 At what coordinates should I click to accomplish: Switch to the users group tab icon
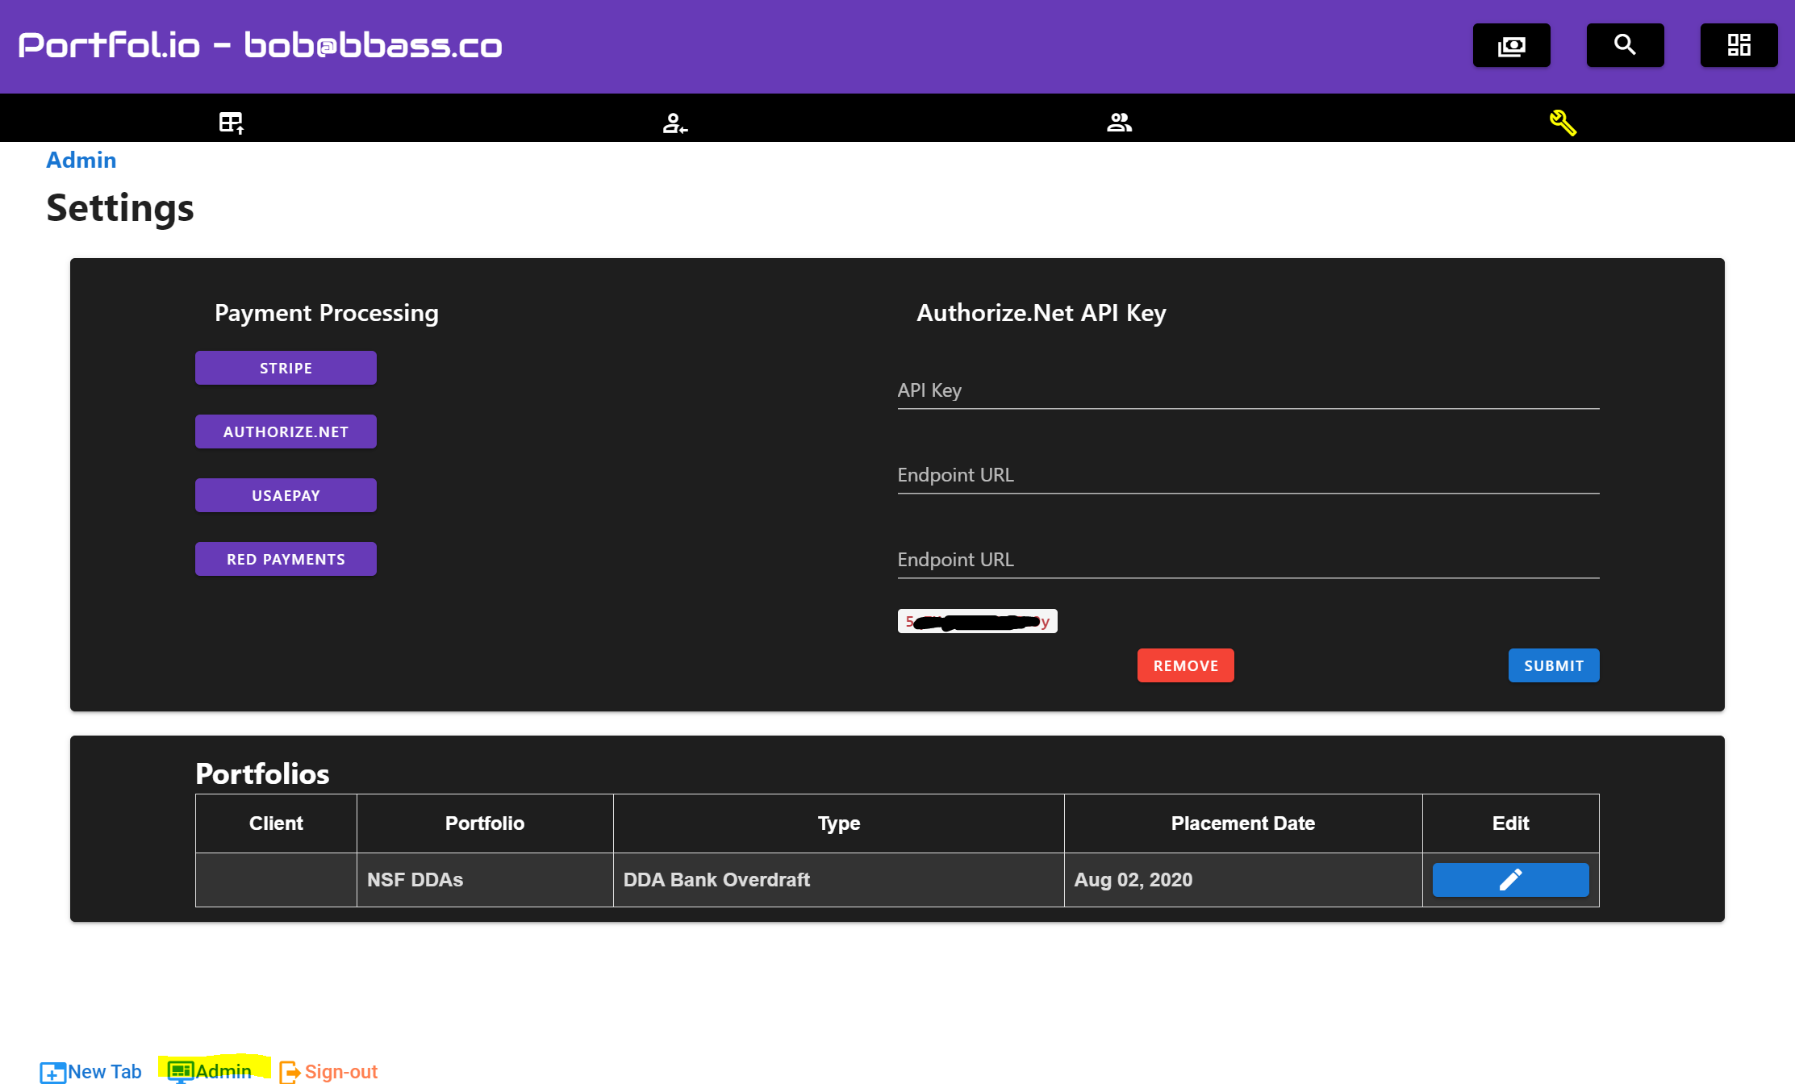coord(1119,123)
